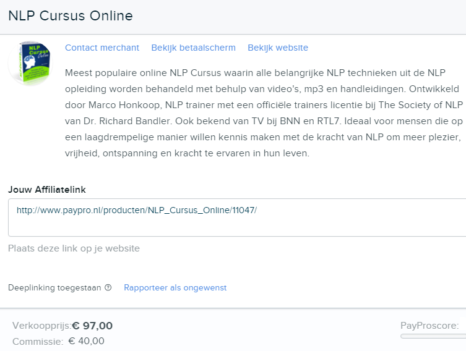
Task: Click the 'Plaats deze link op je website' hint
Action: click(74, 248)
